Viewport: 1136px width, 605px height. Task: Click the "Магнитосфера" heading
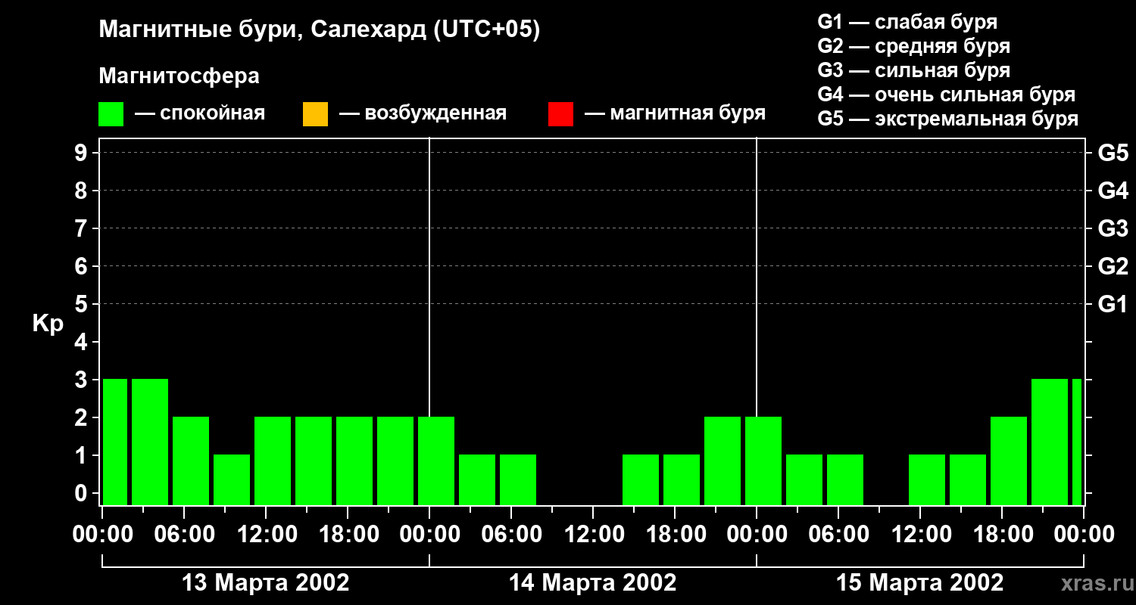(x=179, y=76)
